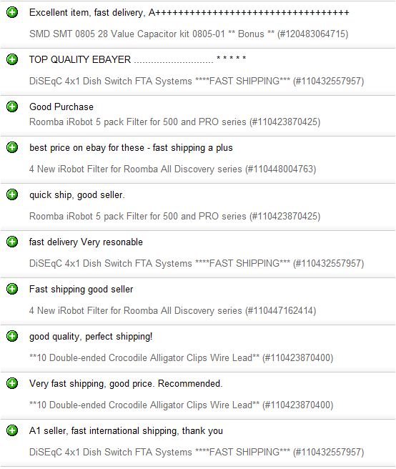Click green plus icon beside 'A1 seller' comment

coord(12,430)
